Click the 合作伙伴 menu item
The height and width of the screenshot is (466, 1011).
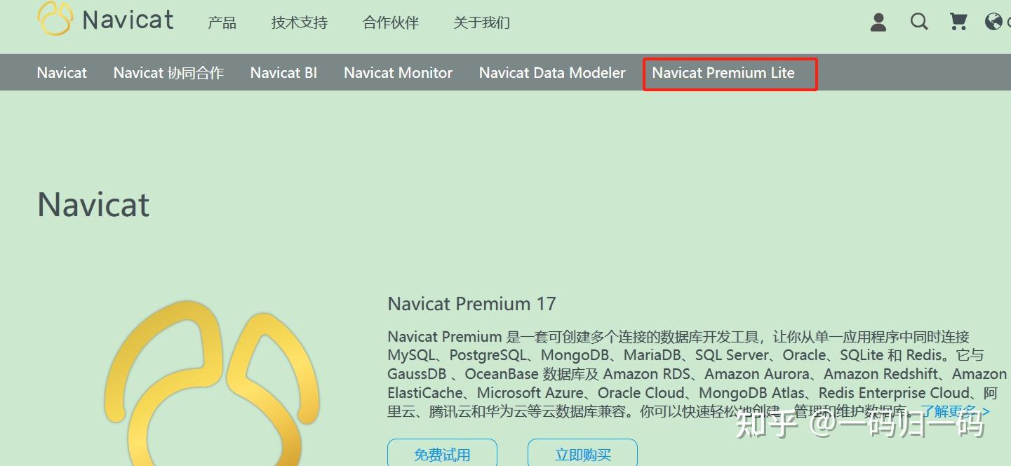(390, 22)
